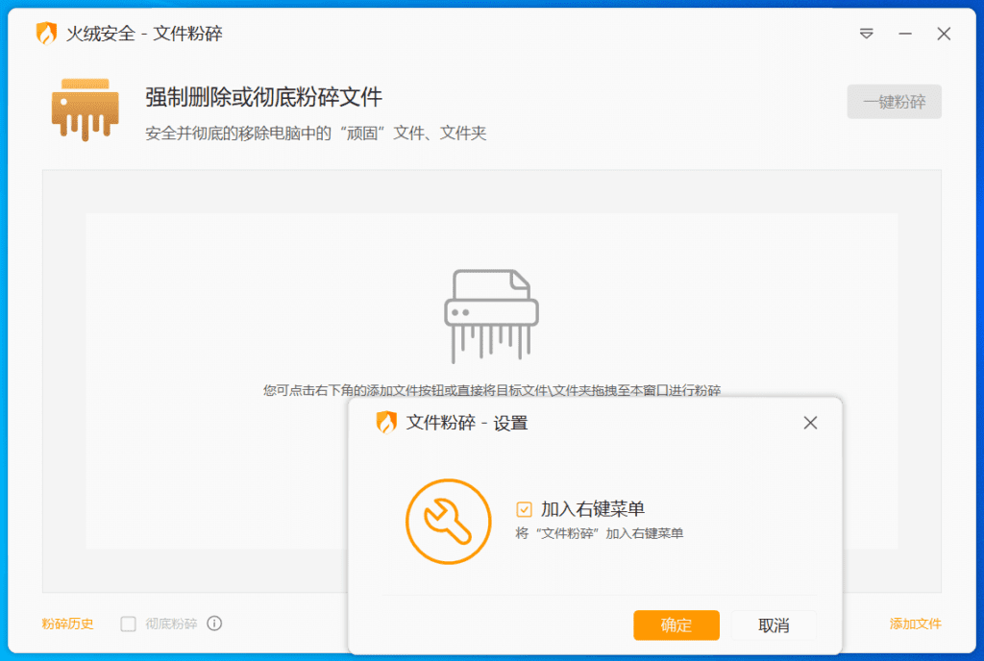The width and height of the screenshot is (984, 661).
Task: Click the info icon next to 彻底粉碎
Action: pyautogui.click(x=214, y=624)
